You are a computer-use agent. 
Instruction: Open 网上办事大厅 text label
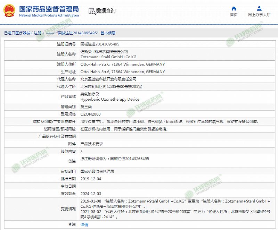coord(259,15)
